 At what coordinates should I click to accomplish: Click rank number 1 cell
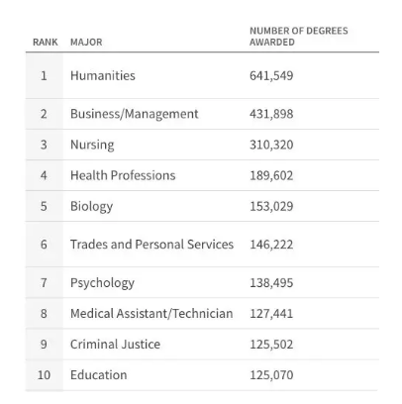44,76
